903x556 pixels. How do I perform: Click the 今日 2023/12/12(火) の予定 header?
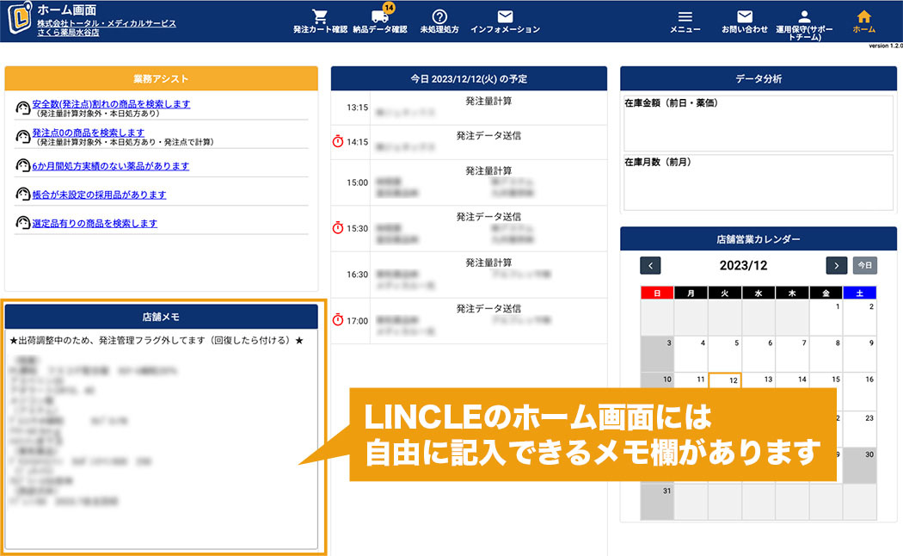point(469,78)
